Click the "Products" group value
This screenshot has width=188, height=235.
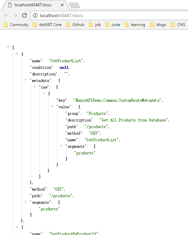pyautogui.click(x=98, y=114)
